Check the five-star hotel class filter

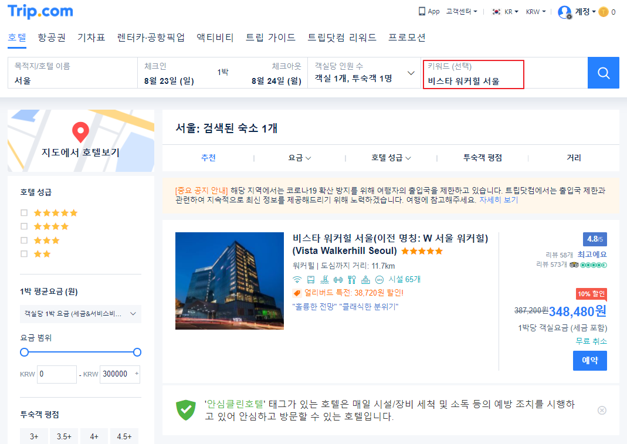[24, 213]
